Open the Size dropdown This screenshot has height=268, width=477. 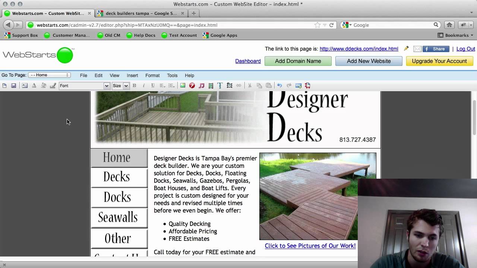pos(120,86)
